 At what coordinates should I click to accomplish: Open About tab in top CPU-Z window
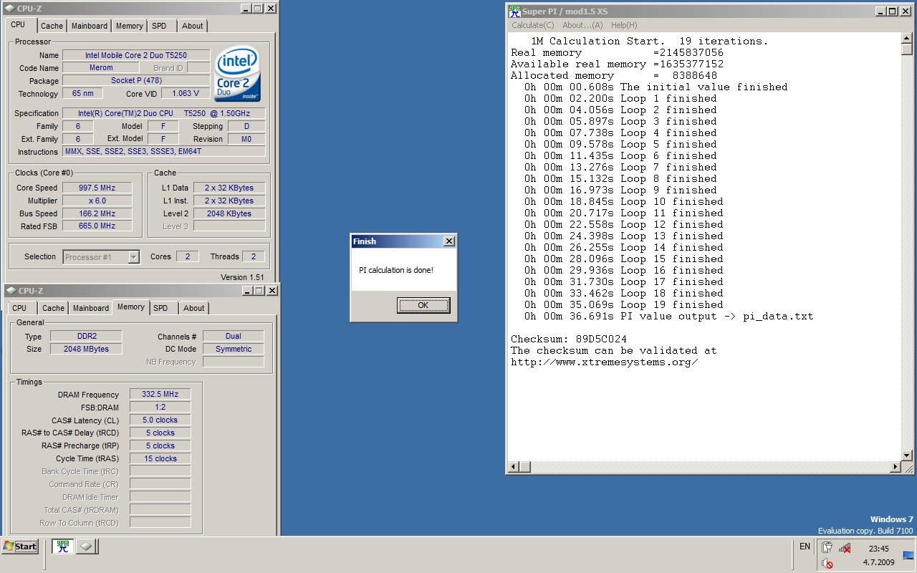(x=192, y=26)
